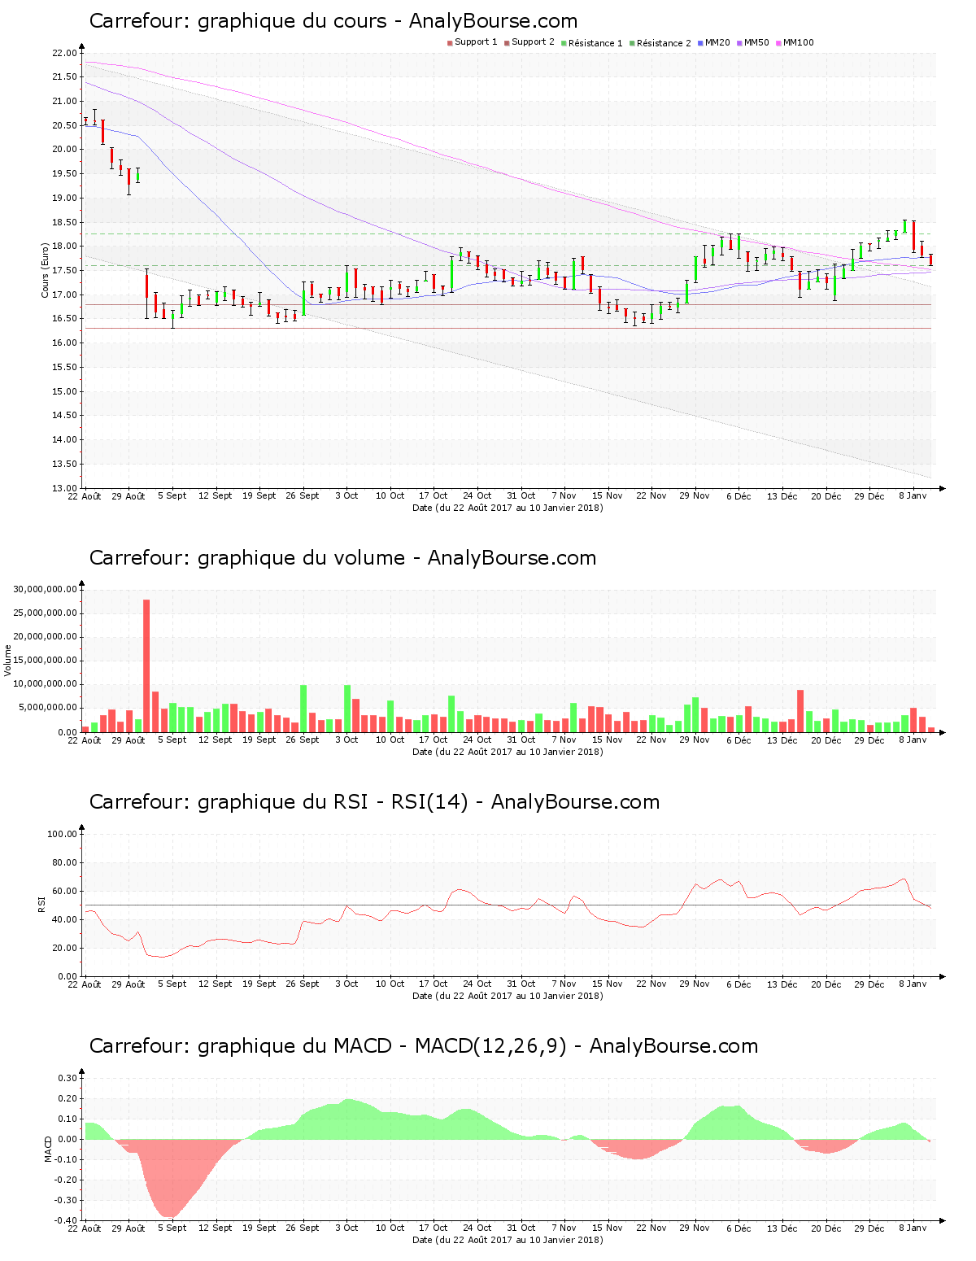Click the MM50 purple legend square
This screenshot has width=976, height=1261.
click(x=739, y=43)
